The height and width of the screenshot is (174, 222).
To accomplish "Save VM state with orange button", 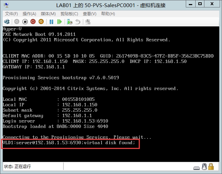I will click(41, 22).
